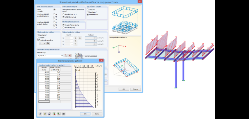Select the -4.000 level cell
Viewport: 249px width, 119px height.
coord(44,77)
